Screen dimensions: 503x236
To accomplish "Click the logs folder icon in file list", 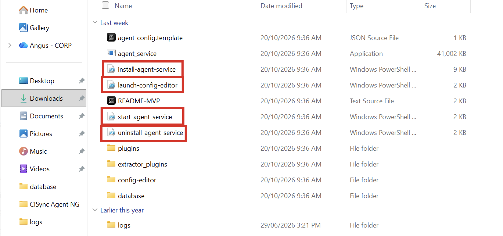I will pyautogui.click(x=111, y=225).
